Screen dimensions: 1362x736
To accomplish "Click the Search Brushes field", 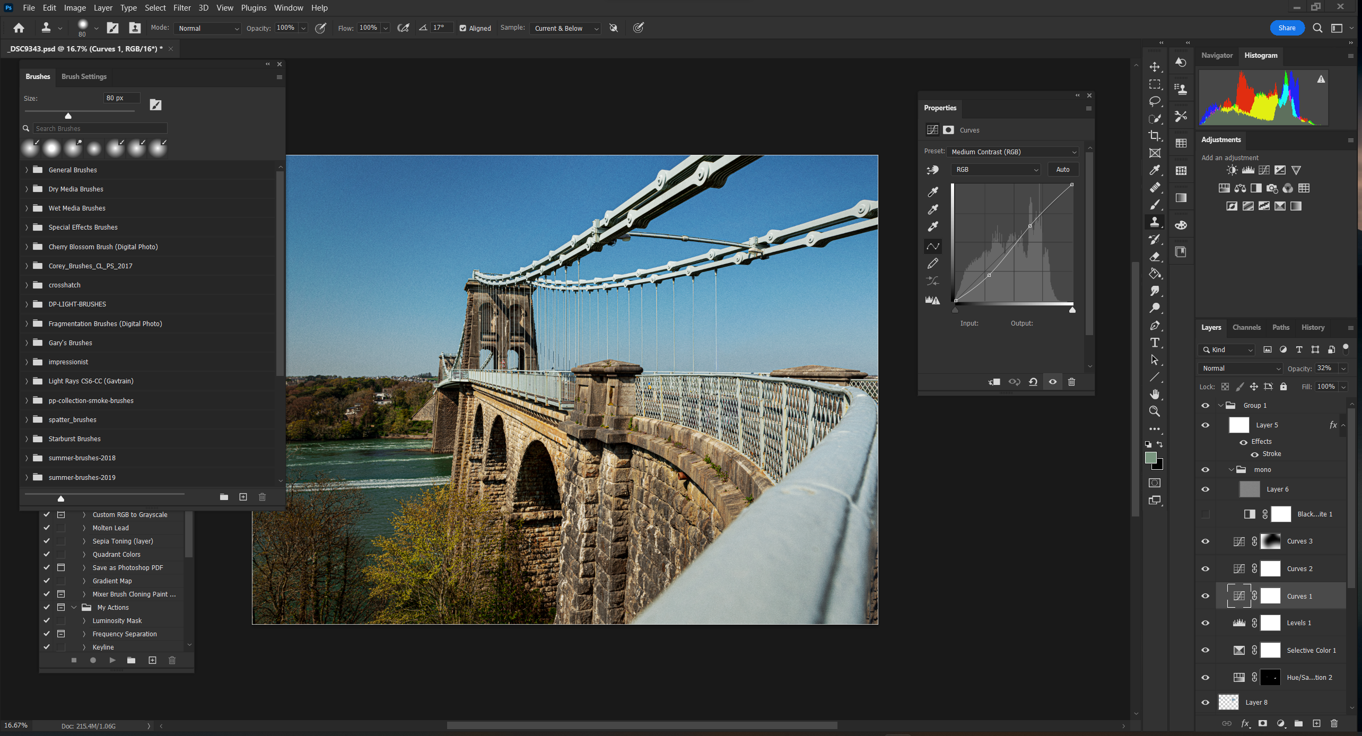I will coord(100,129).
